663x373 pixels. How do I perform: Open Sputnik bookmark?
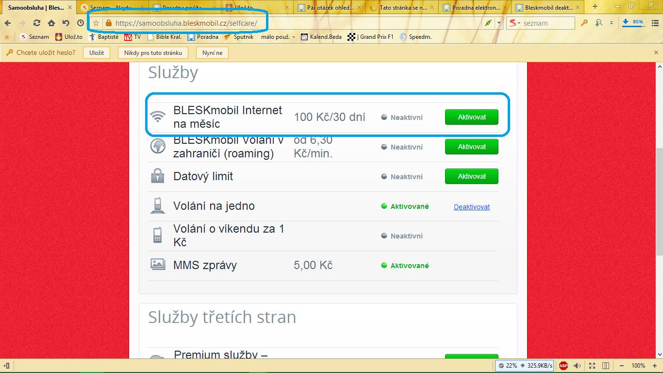click(239, 37)
